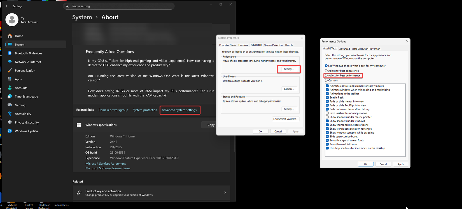The width and height of the screenshot is (462, 209).
Task: Close the Performance Options dialog with X
Action: pyautogui.click(x=407, y=41)
